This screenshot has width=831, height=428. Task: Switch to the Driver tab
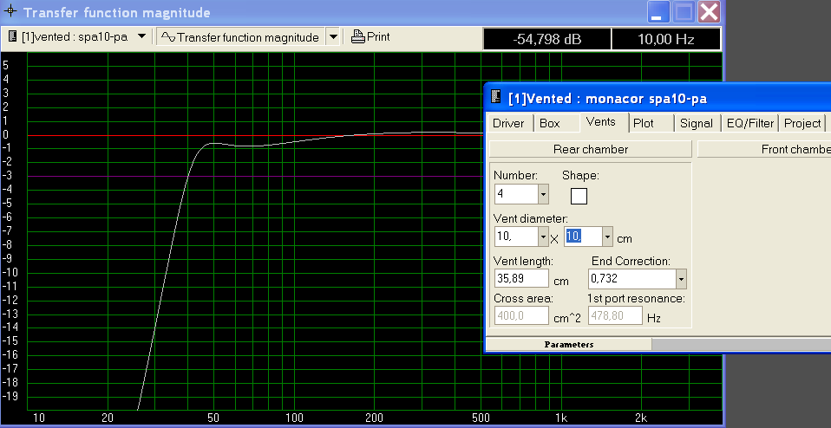508,123
